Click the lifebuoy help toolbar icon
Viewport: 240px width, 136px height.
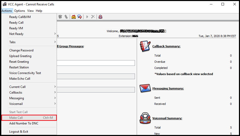point(100,17)
